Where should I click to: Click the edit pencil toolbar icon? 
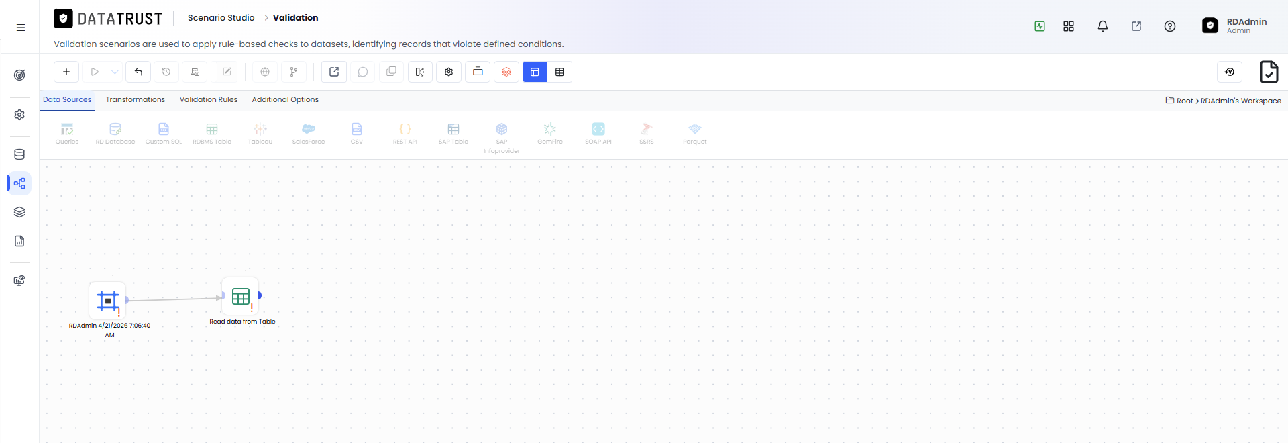227,72
